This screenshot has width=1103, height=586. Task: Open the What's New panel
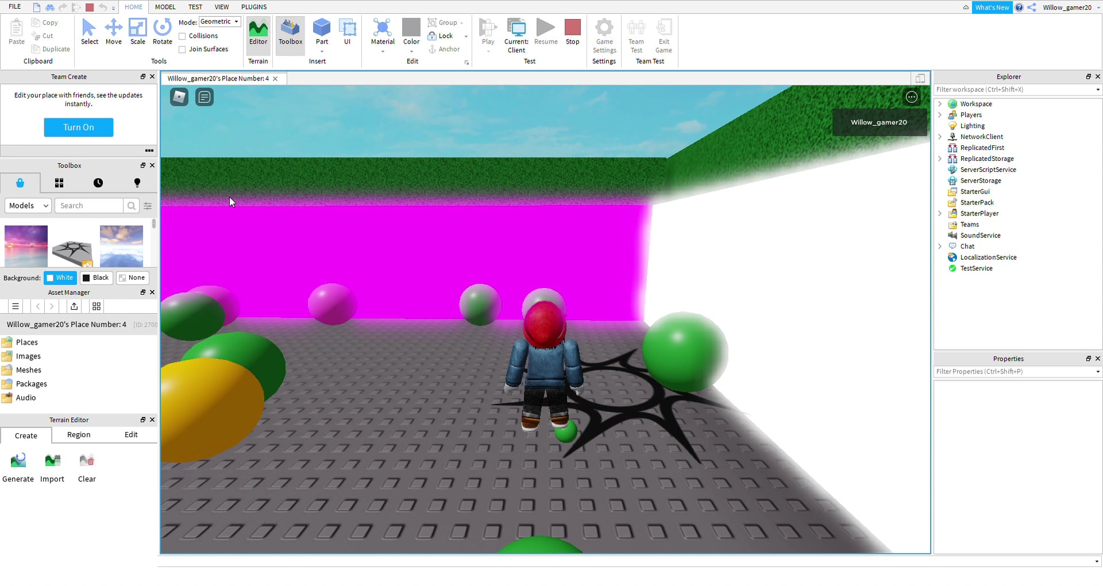coord(992,7)
